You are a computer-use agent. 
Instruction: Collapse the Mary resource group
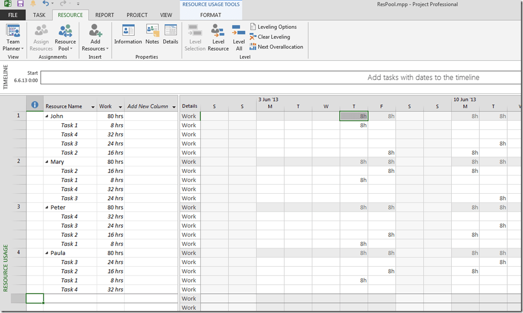click(x=47, y=162)
